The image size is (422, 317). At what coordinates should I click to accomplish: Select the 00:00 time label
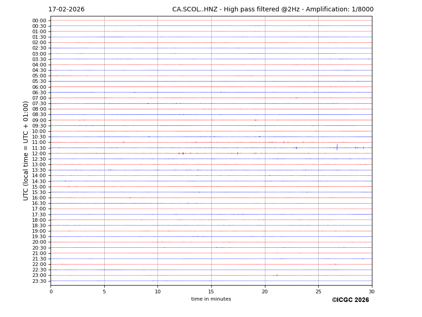39,20
